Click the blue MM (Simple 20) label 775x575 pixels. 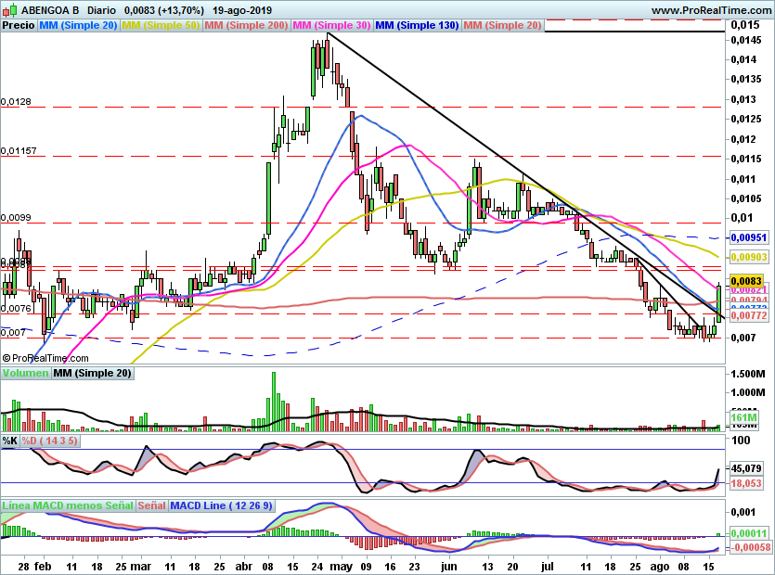[78, 25]
